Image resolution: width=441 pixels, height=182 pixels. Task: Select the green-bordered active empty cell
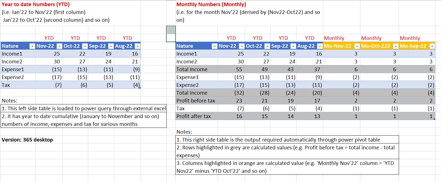coord(171,34)
